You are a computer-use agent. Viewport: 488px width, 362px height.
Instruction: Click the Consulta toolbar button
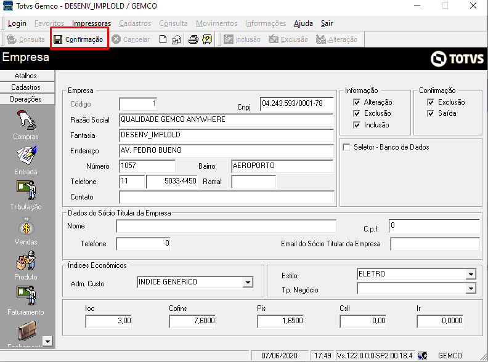(x=26, y=39)
